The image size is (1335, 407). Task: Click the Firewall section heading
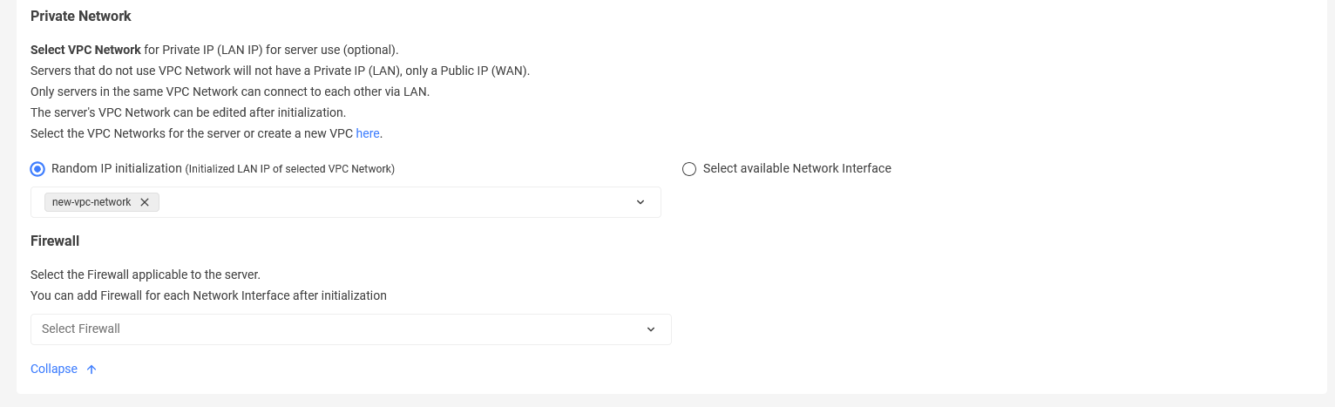(x=55, y=241)
